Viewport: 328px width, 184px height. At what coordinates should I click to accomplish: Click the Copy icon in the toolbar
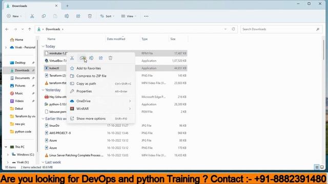click(x=44, y=16)
